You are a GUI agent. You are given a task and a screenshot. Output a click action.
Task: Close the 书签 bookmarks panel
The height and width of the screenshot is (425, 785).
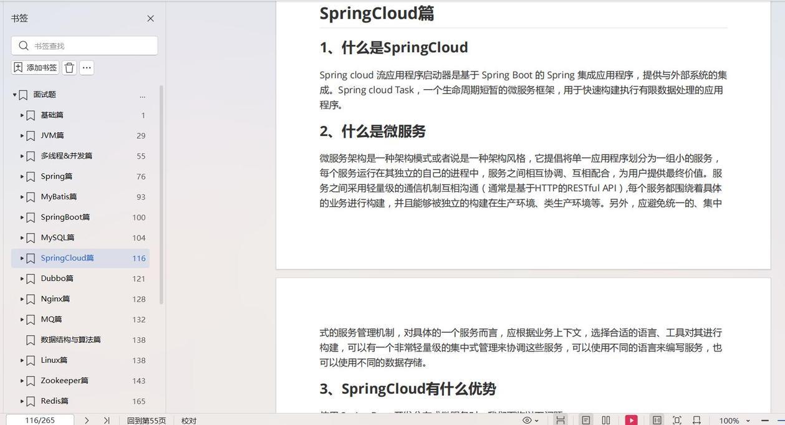point(150,19)
